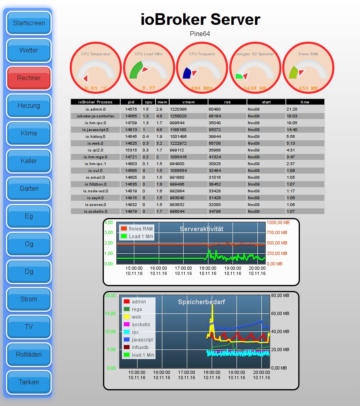Viewport: 360px width, 406px height.
Task: Click the influxdb dark red legend swatch
Action: (x=127, y=347)
